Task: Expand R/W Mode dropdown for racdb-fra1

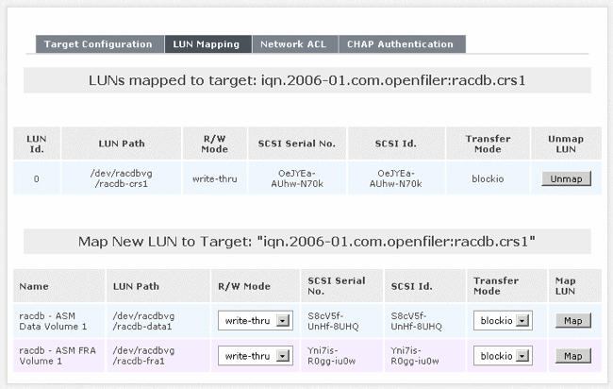Action: [256, 356]
